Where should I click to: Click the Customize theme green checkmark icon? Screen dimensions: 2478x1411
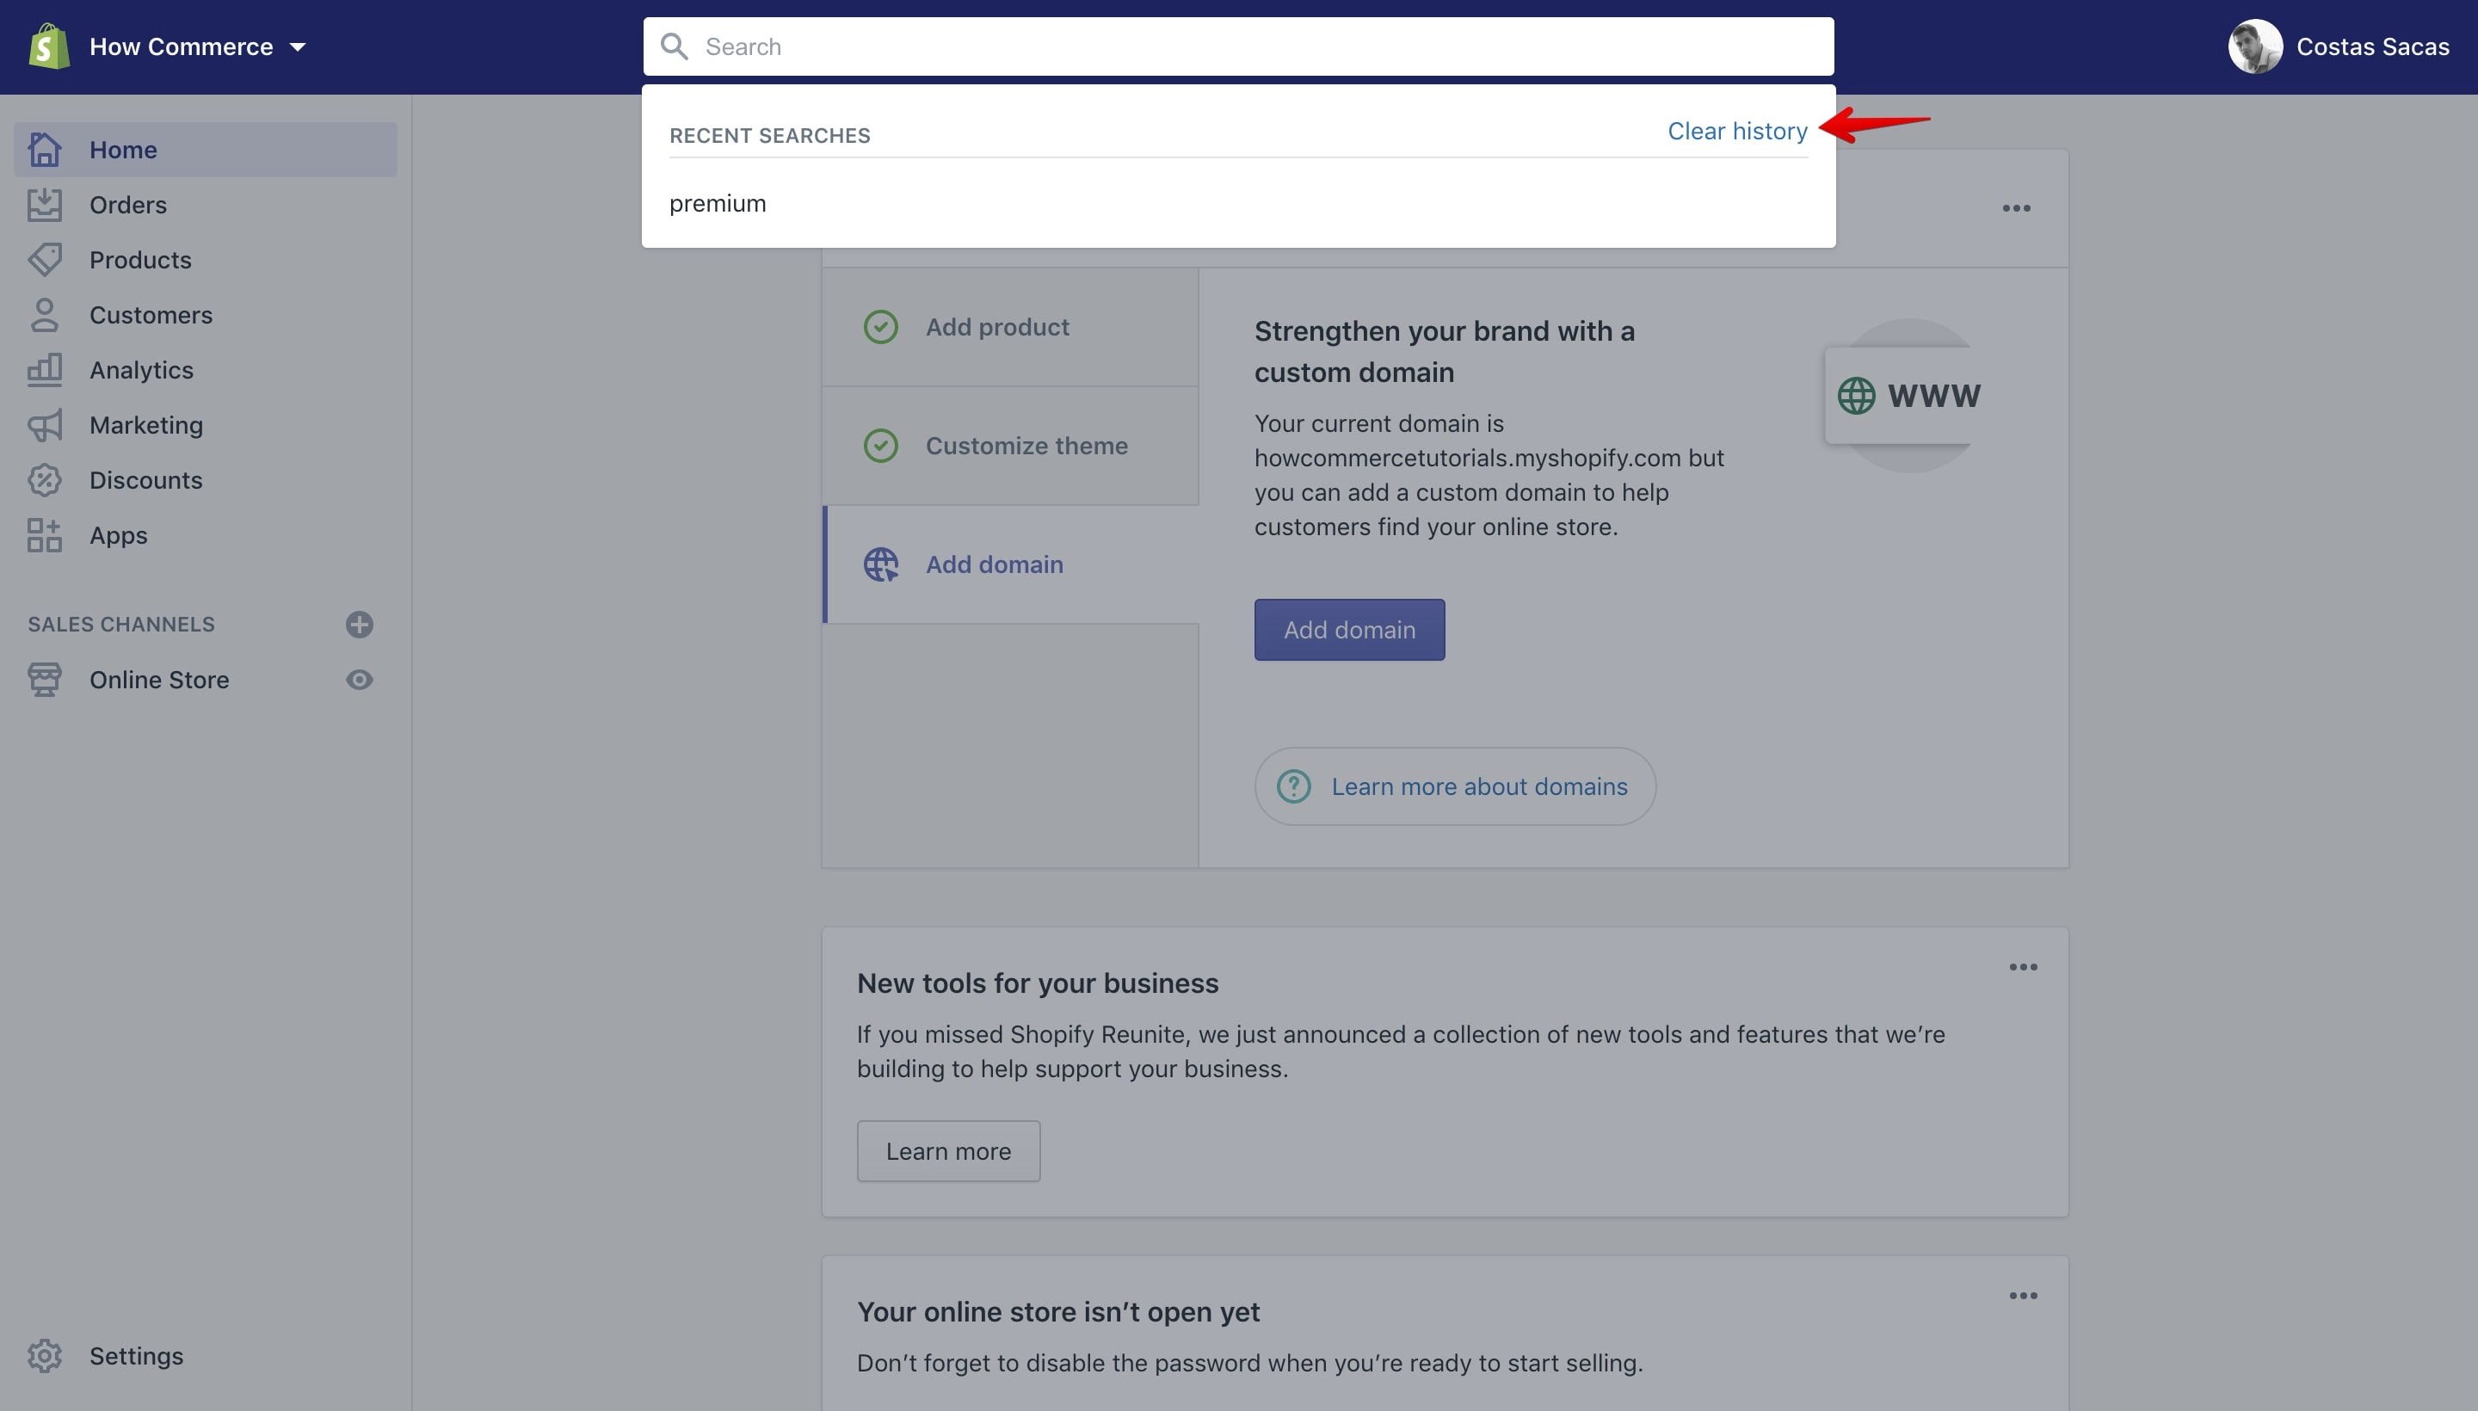tap(881, 446)
